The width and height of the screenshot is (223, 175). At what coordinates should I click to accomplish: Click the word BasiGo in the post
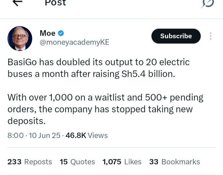tap(21, 62)
